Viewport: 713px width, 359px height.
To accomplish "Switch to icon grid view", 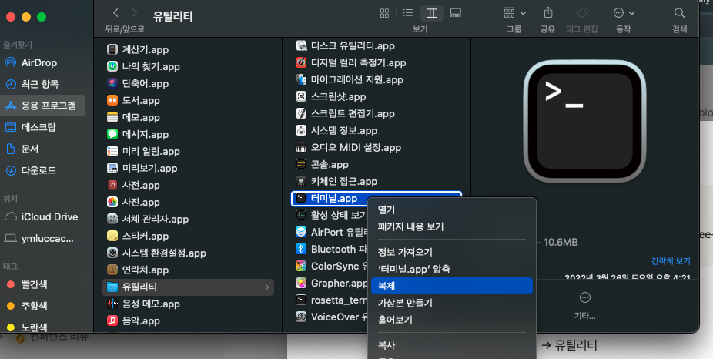I will coord(384,13).
